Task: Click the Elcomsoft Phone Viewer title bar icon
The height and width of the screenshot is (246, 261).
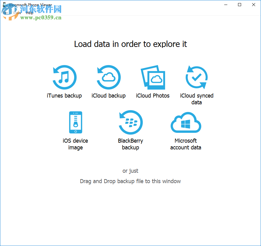Action: (x=4, y=5)
